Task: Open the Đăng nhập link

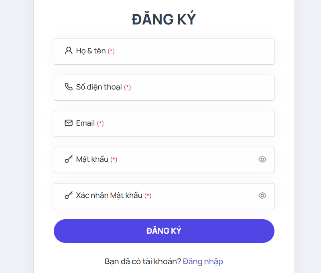Action: click(203, 261)
